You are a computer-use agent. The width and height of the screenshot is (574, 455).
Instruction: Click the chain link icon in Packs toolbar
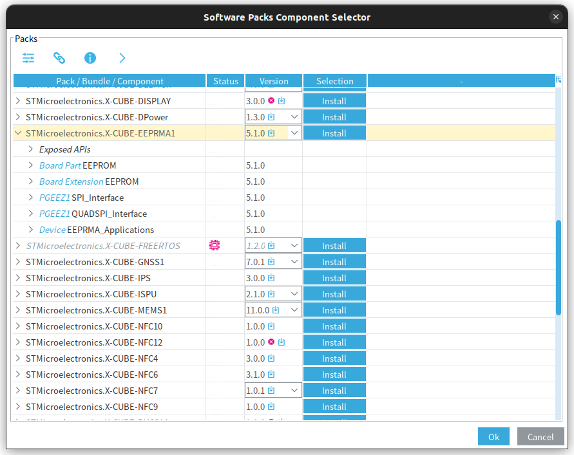59,58
